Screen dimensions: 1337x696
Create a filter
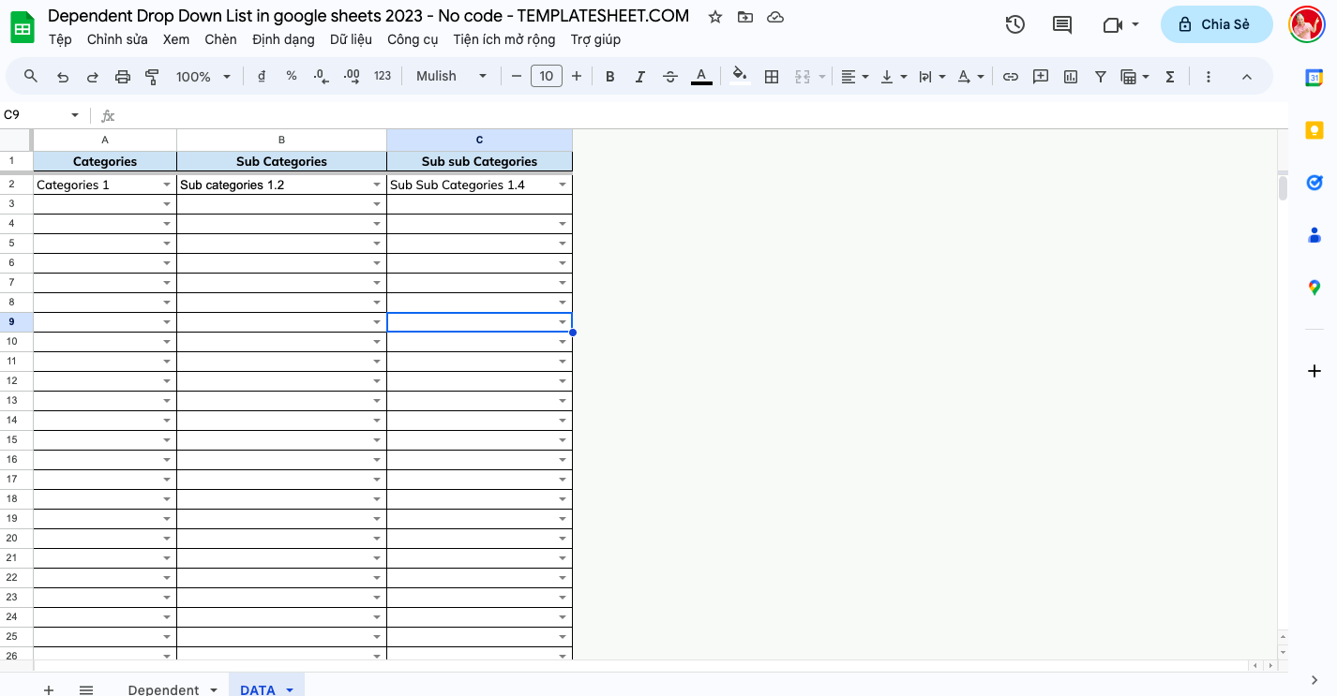(1100, 76)
